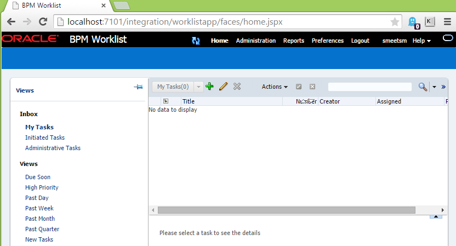This screenshot has width=456, height=246.
Task: Click the select-all icon in table header
Action: pyautogui.click(x=166, y=101)
